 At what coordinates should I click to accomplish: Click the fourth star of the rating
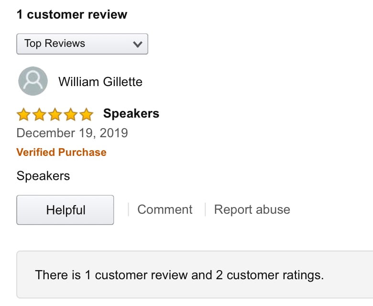[x=71, y=114]
